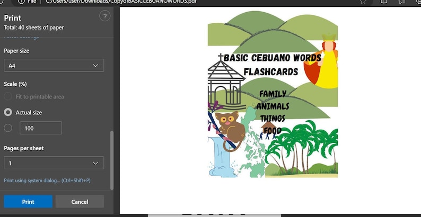Select Fit to printable area option

tap(8, 96)
